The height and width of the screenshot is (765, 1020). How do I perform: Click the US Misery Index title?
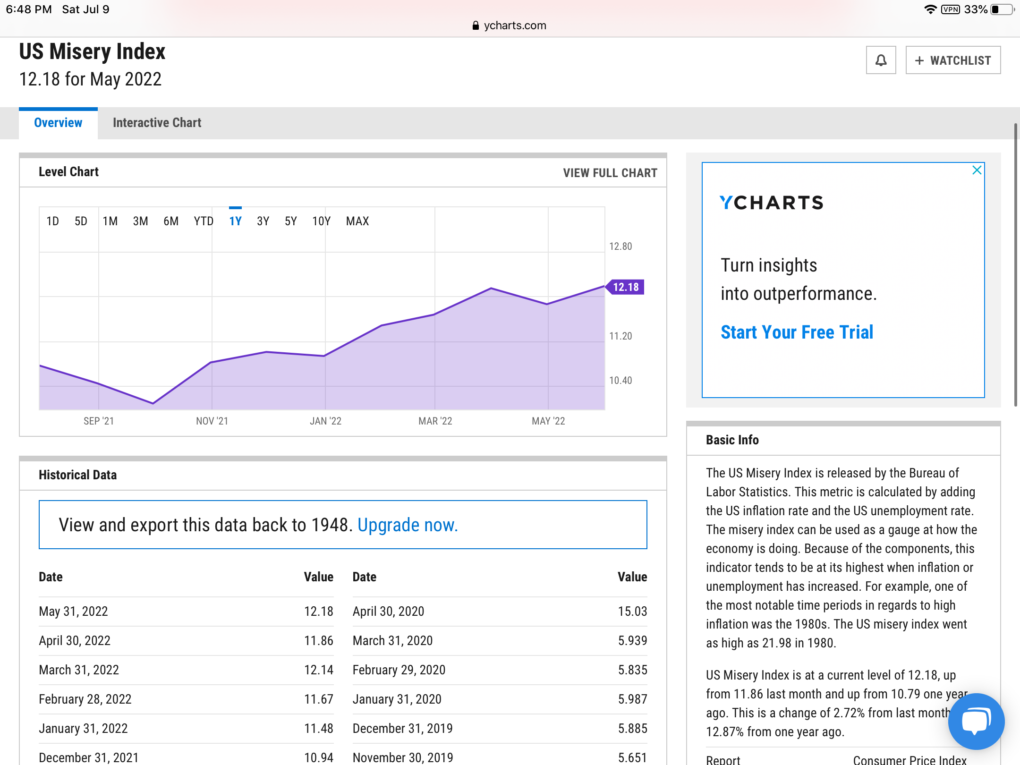[x=92, y=51]
